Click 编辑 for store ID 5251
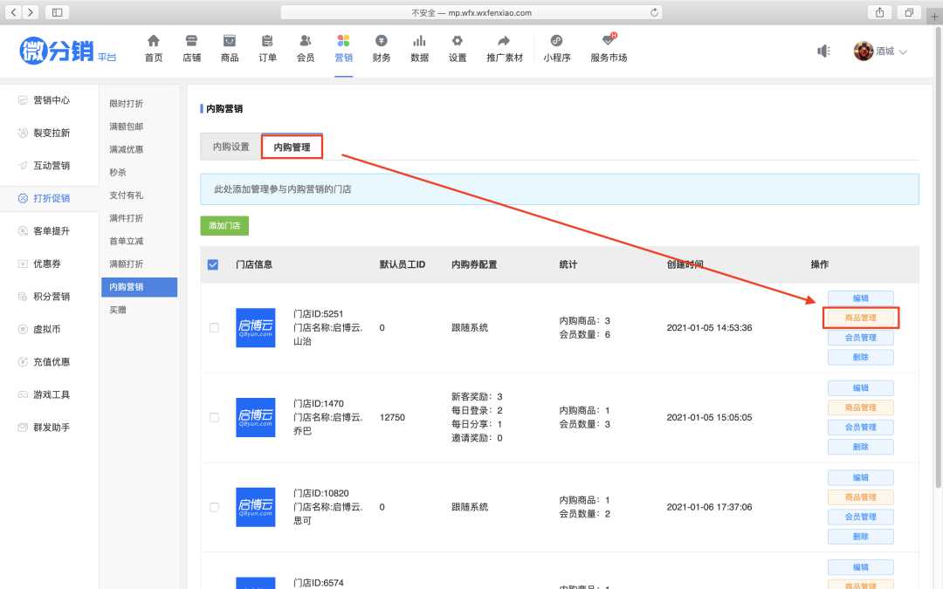Viewport: 943px width, 589px height. point(861,298)
